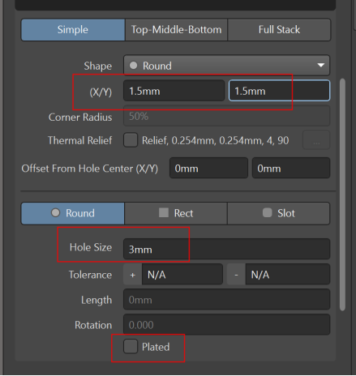Select the Simple pad stack tab
The width and height of the screenshot is (356, 376).
pyautogui.click(x=73, y=30)
